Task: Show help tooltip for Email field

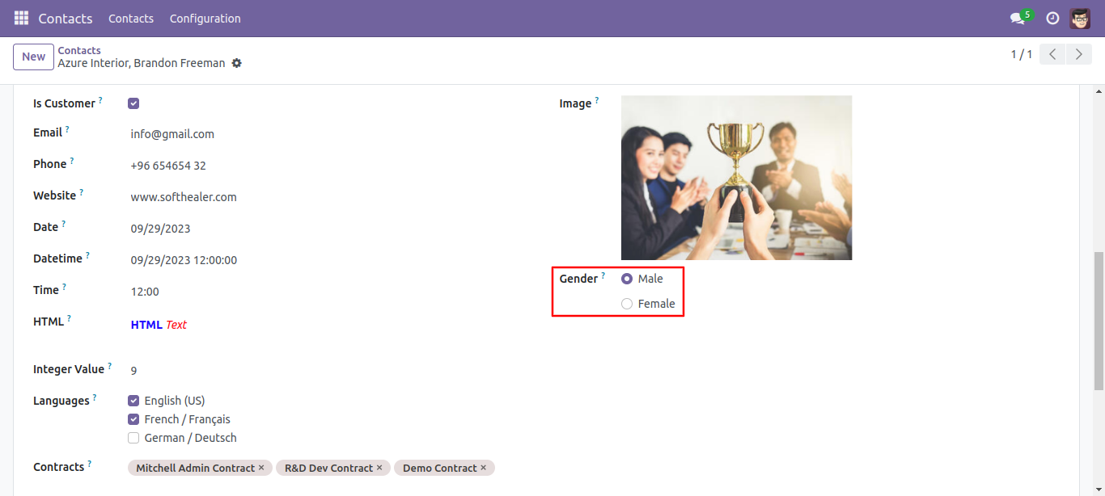Action: (67, 129)
